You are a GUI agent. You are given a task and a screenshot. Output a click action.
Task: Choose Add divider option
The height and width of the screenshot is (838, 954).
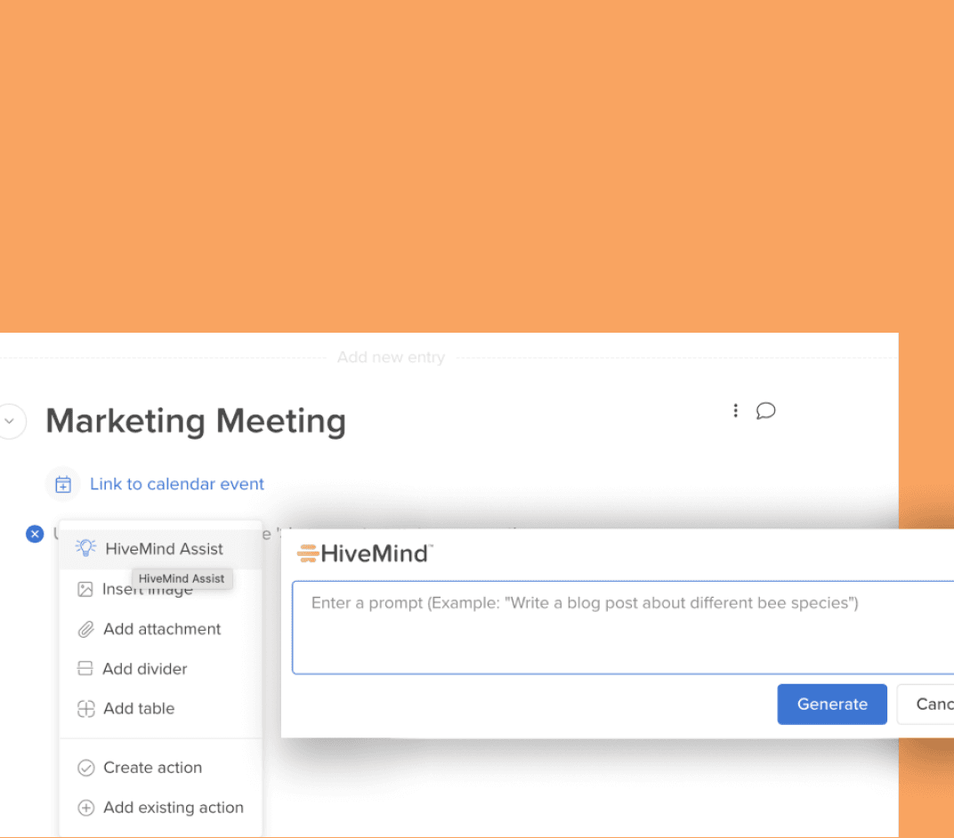point(160,669)
